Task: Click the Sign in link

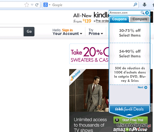Action: coord(67,30)
